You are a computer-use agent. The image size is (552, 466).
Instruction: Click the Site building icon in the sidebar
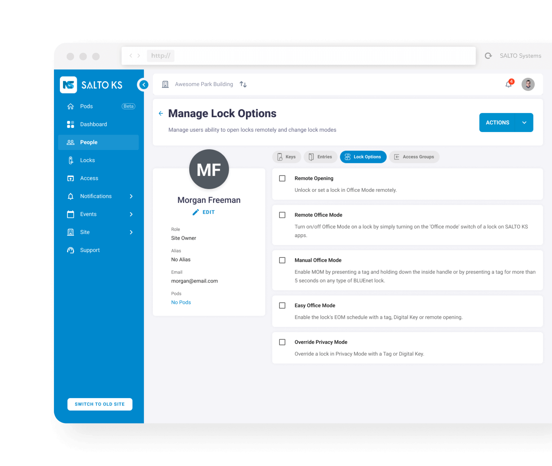[71, 232]
